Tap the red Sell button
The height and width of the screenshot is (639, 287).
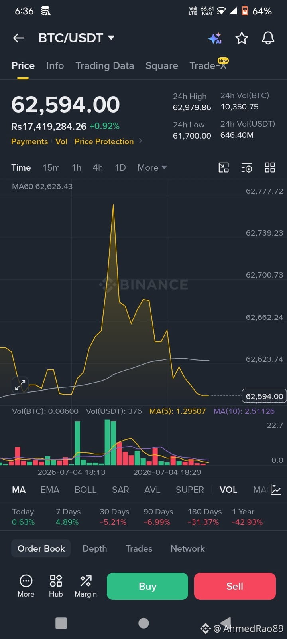[235, 586]
